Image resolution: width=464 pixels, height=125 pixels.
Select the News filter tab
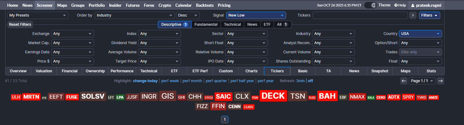pos(252,25)
